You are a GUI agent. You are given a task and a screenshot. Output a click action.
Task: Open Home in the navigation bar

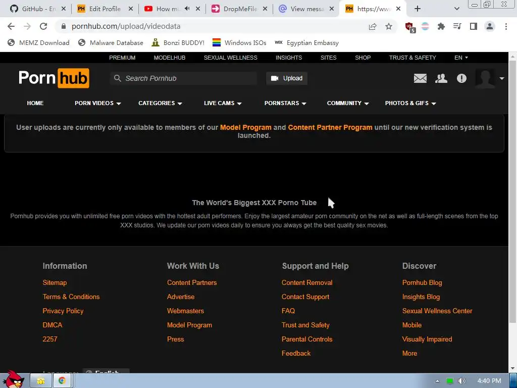pyautogui.click(x=35, y=103)
